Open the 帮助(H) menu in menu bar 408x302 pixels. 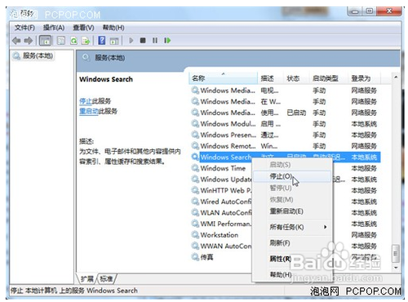tap(113, 28)
